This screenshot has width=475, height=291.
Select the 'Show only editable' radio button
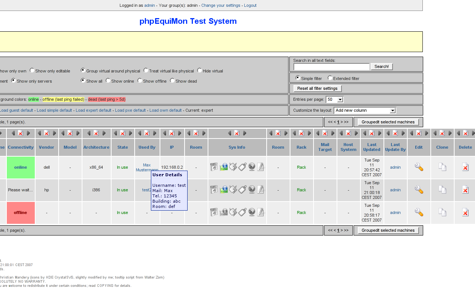coord(32,71)
